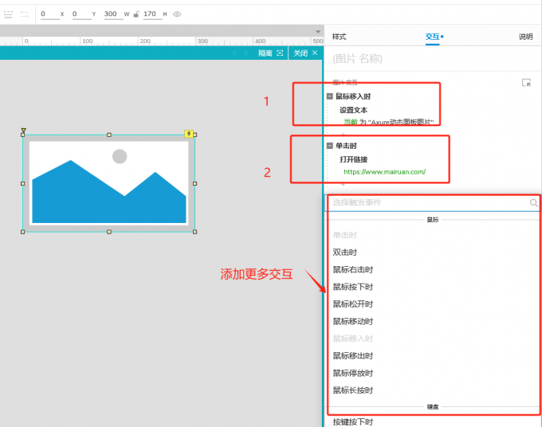Toggle the eye visibility icon in toolbar

coord(177,14)
